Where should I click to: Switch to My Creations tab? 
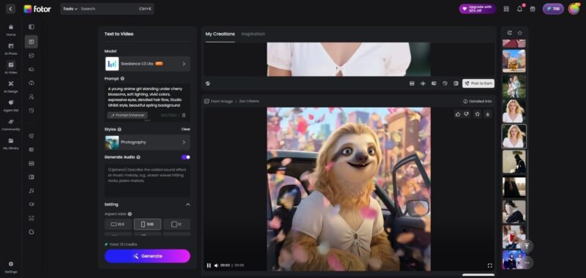[220, 34]
